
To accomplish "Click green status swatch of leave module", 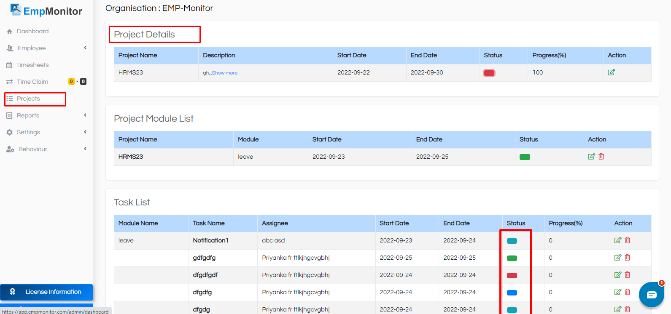I will tap(525, 157).
